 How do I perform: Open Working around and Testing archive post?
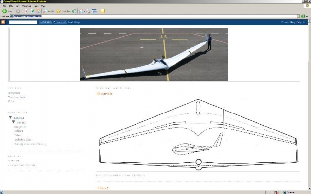point(30,144)
